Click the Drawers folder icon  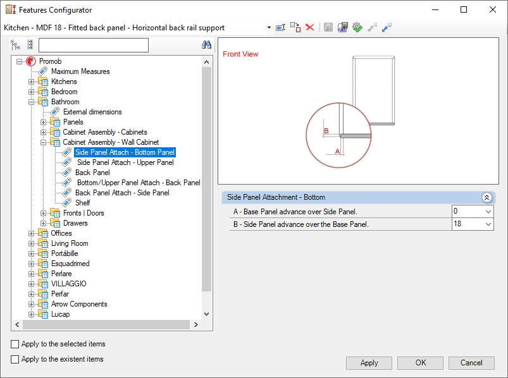click(55, 223)
